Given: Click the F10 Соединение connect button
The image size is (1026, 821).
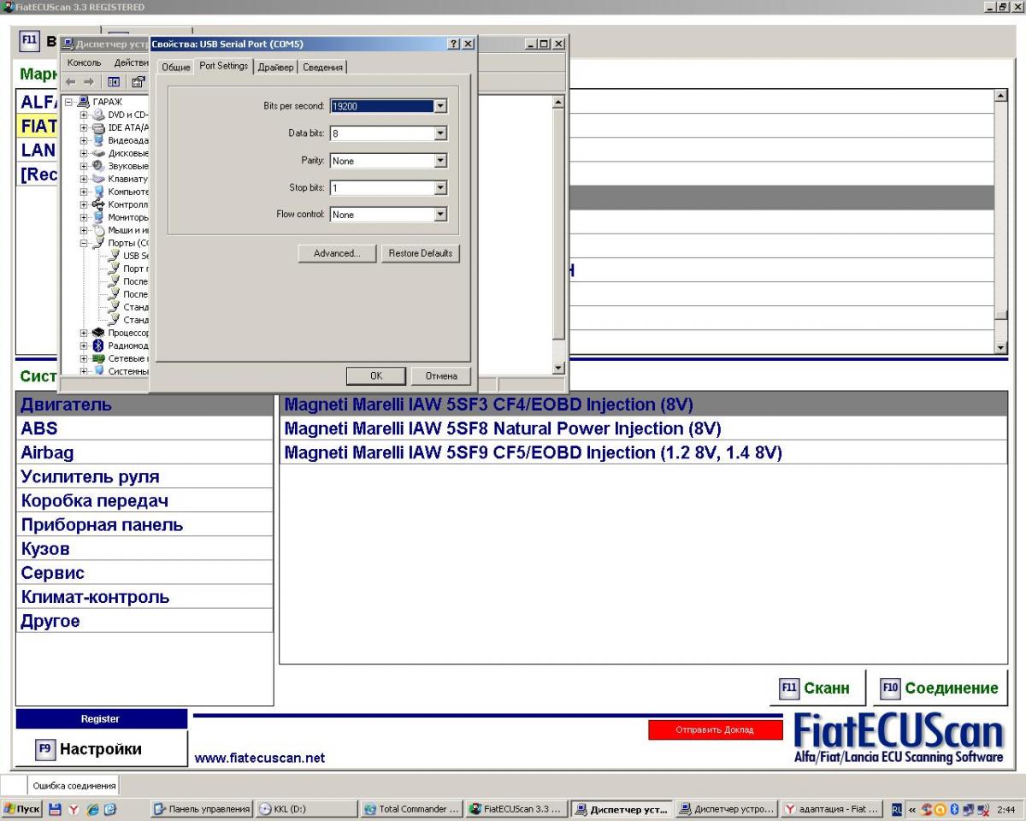Looking at the screenshot, I should pyautogui.click(x=940, y=688).
